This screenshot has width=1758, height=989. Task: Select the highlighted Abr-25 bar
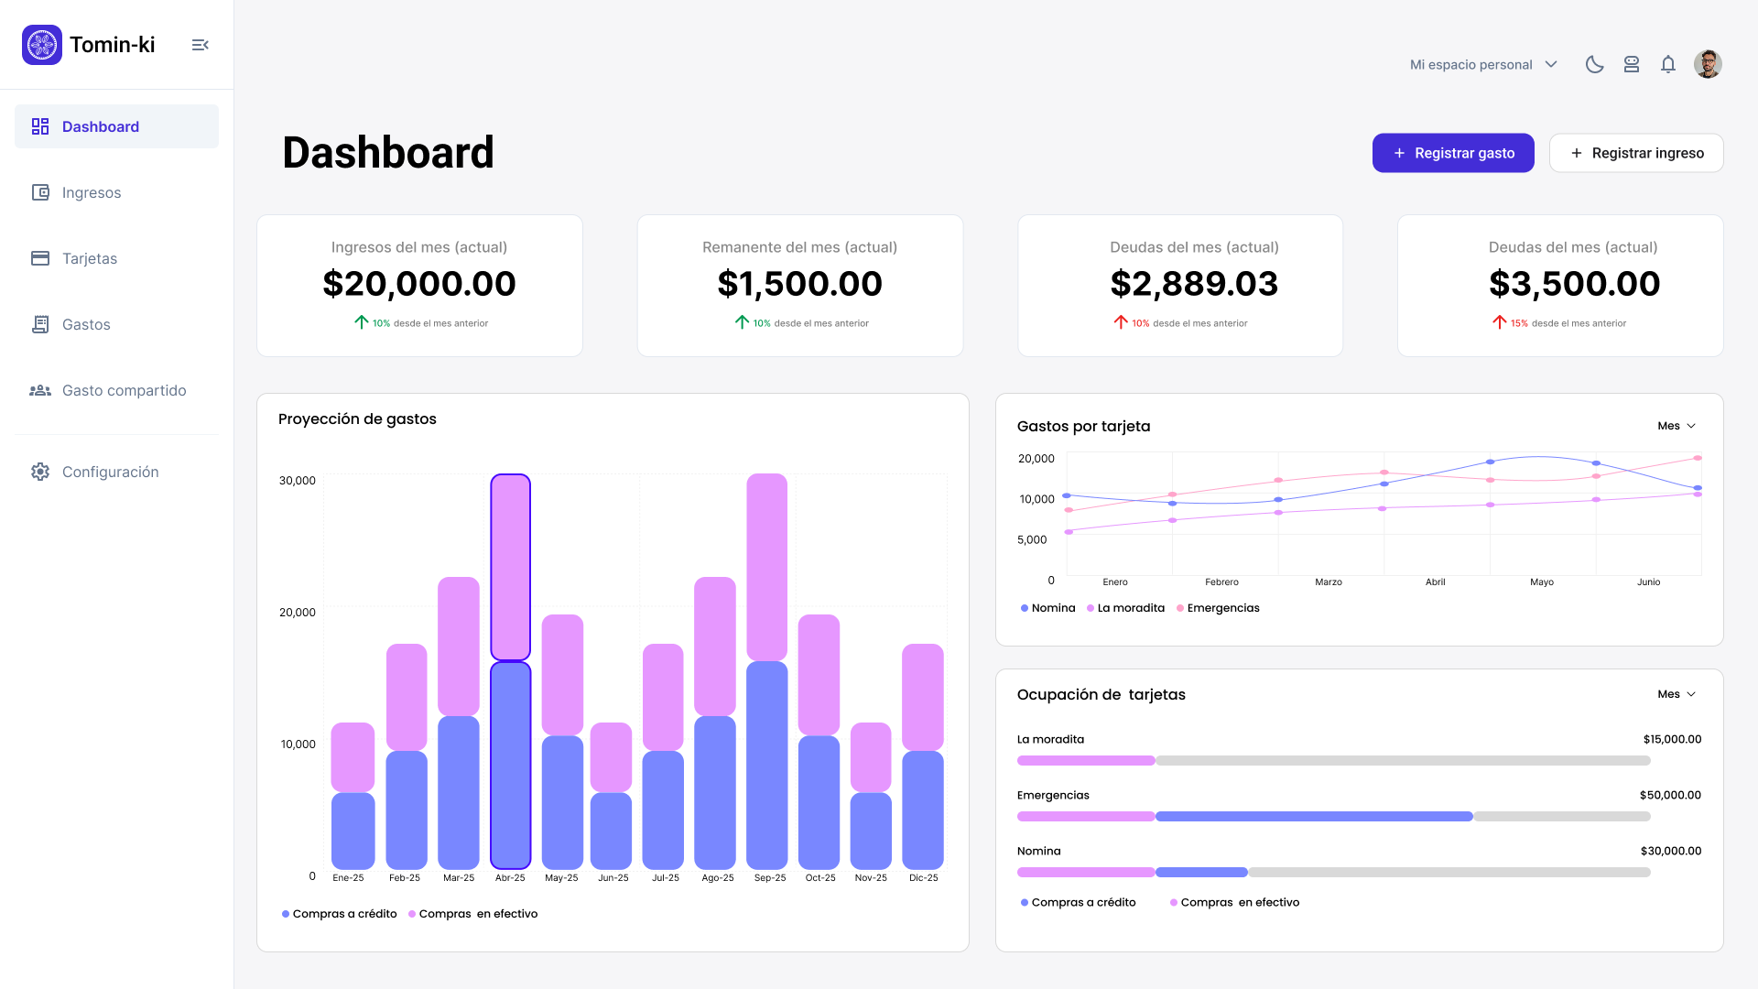[510, 671]
